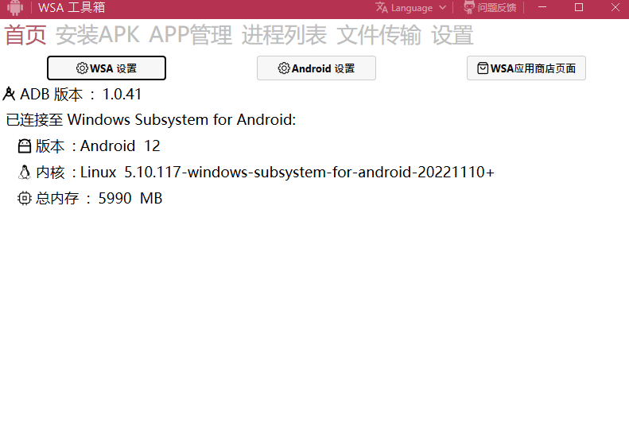This screenshot has height=423, width=629.
Task: Open the WSA应用商店页面 button
Action: 526,68
